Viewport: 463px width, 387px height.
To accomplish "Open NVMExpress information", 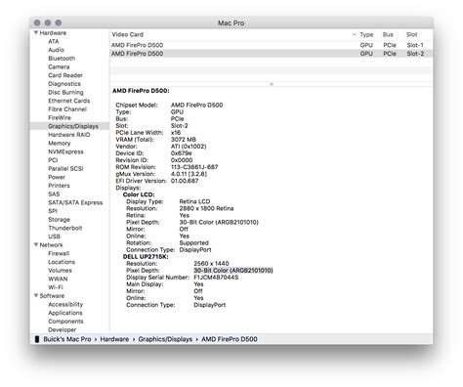I will pos(65,151).
